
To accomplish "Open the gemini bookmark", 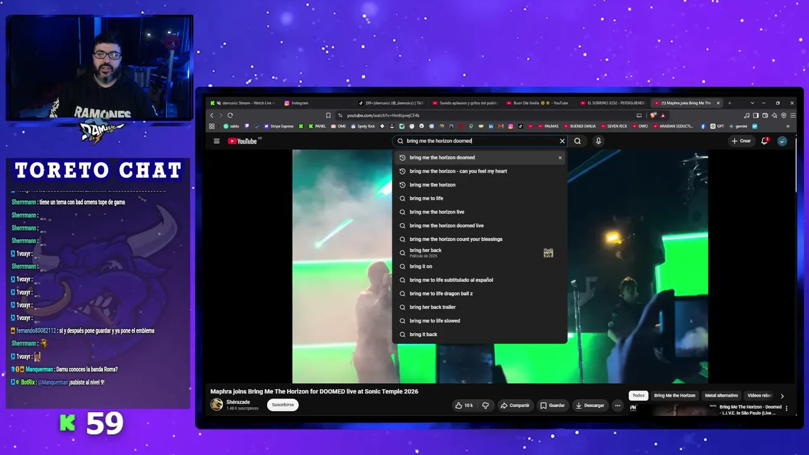I will [x=738, y=126].
